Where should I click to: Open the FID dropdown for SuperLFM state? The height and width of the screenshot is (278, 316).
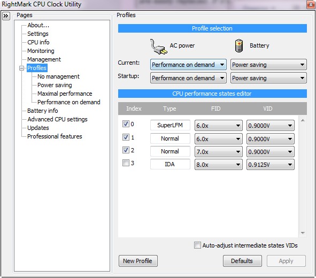pos(219,126)
